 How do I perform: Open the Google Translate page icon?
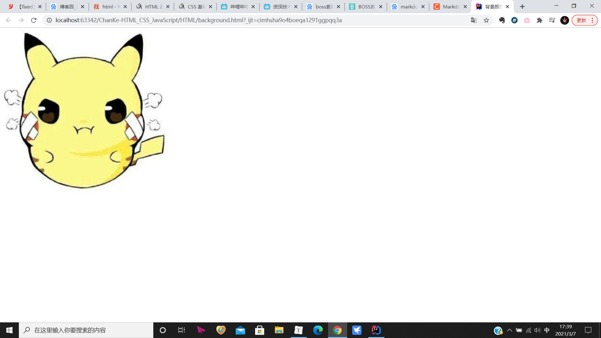pyautogui.click(x=474, y=20)
